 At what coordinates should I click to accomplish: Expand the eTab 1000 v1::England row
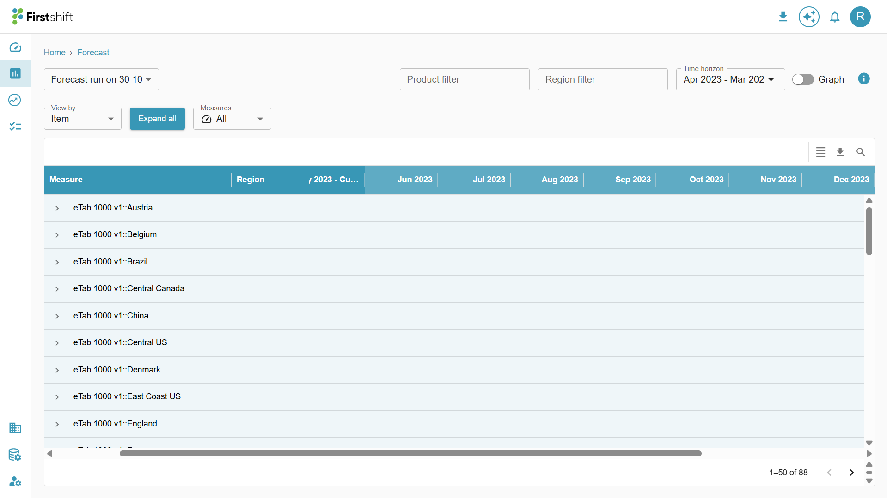pos(57,424)
